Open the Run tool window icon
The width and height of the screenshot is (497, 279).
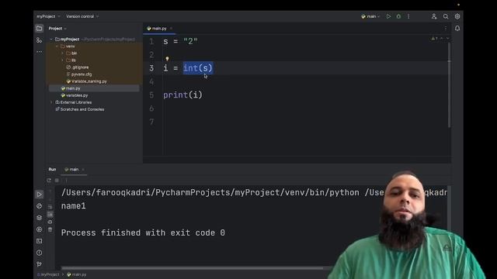tap(39, 195)
